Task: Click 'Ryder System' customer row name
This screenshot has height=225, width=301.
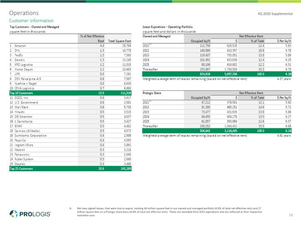Action: [x=24, y=159]
